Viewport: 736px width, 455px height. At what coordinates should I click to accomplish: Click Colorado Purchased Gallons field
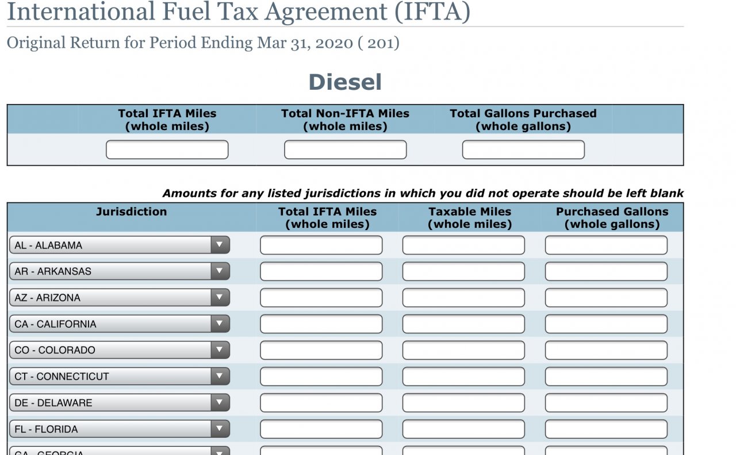pyautogui.click(x=606, y=350)
